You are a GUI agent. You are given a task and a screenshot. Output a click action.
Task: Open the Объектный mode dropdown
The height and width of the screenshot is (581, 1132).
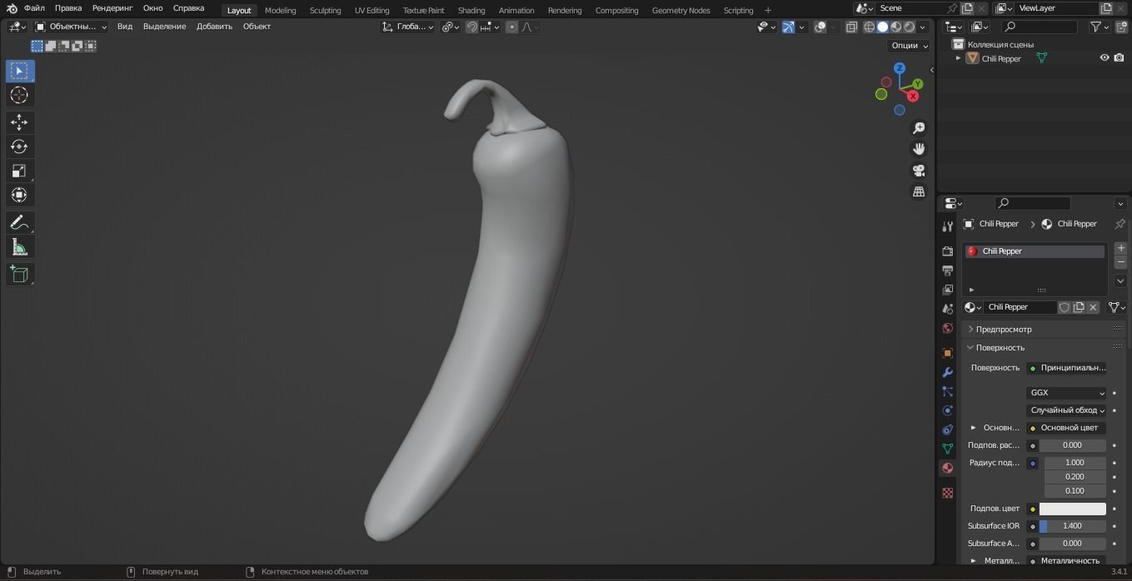click(71, 27)
